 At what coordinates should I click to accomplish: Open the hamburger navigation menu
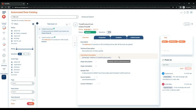pos(4,12)
